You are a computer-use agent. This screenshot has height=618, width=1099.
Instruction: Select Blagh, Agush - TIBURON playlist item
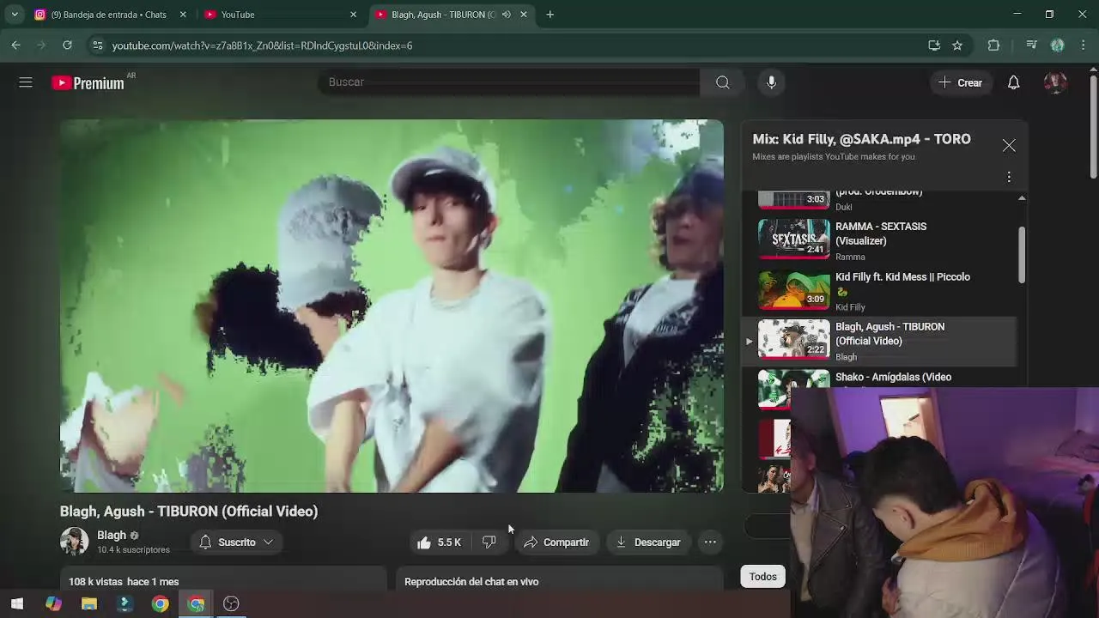(879, 341)
